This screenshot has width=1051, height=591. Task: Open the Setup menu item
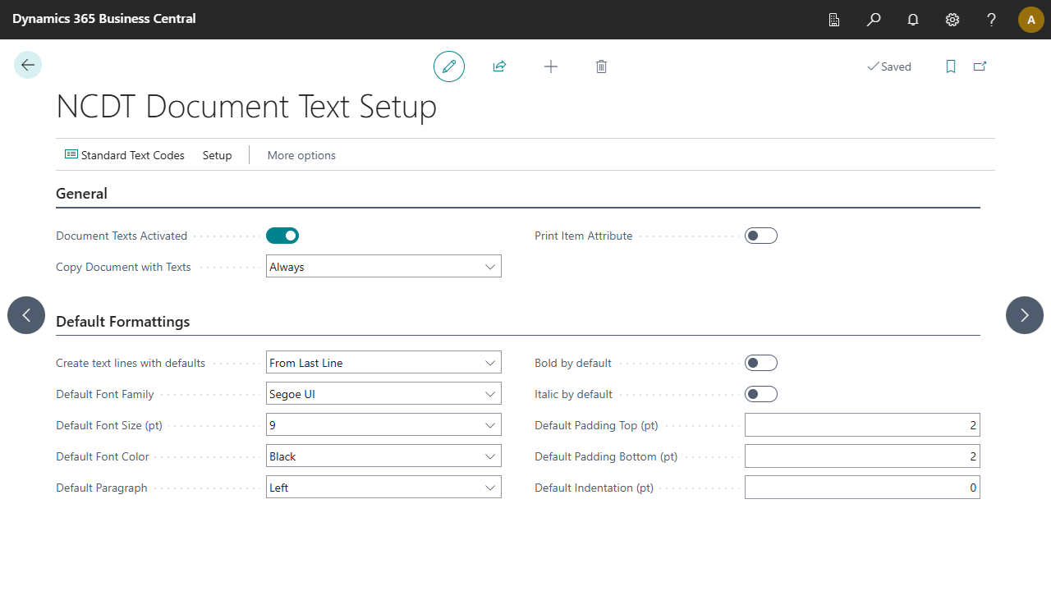pos(218,155)
